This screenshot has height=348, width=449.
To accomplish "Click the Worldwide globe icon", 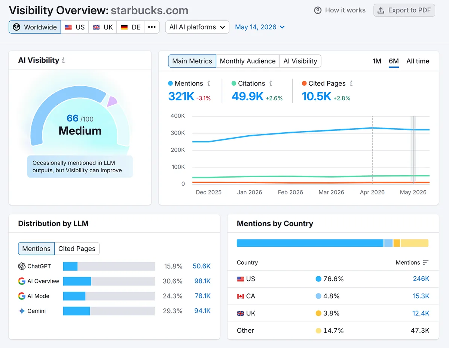I will 16,27.
